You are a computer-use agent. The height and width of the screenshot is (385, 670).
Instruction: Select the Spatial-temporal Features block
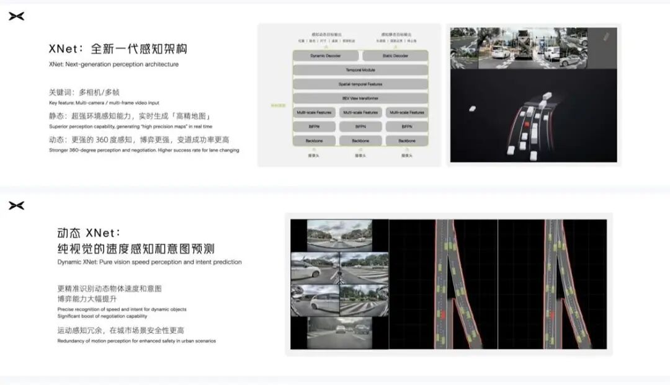tap(360, 84)
